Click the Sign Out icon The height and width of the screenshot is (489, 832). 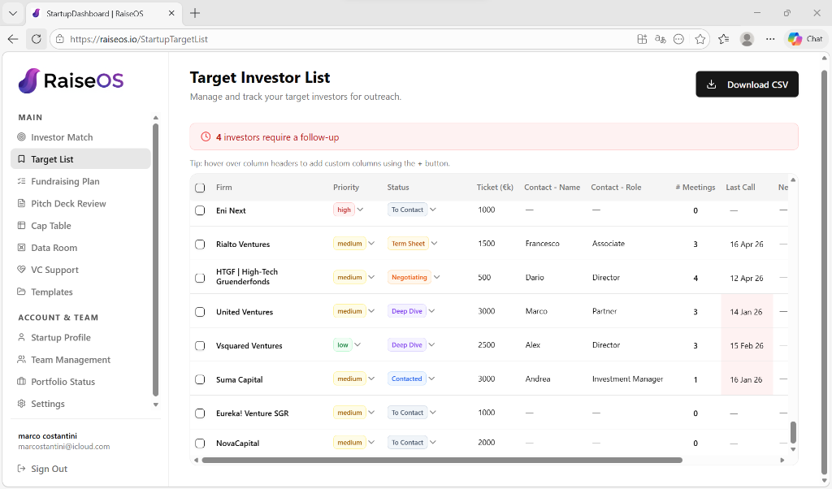(21, 469)
